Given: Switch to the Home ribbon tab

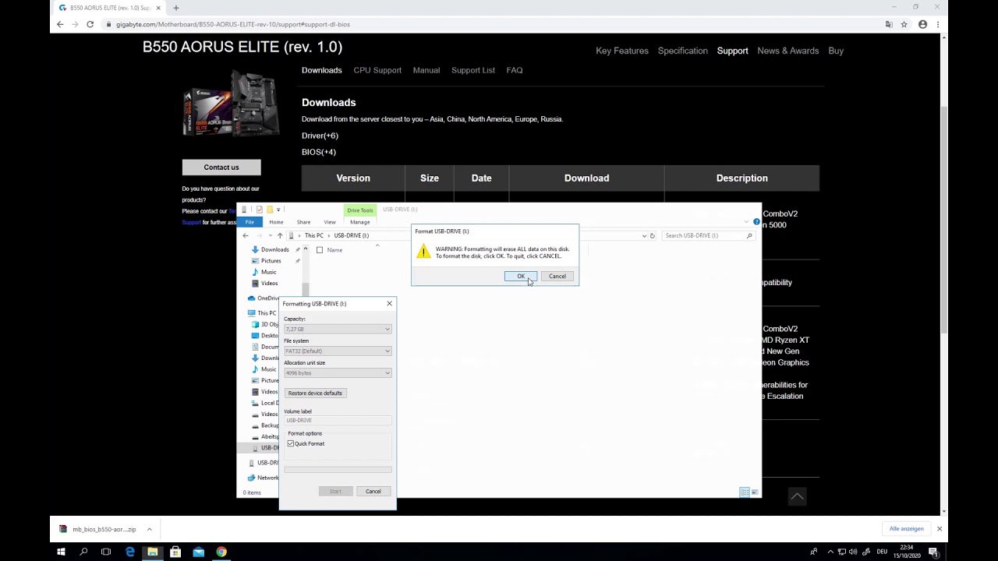Looking at the screenshot, I should (276, 222).
